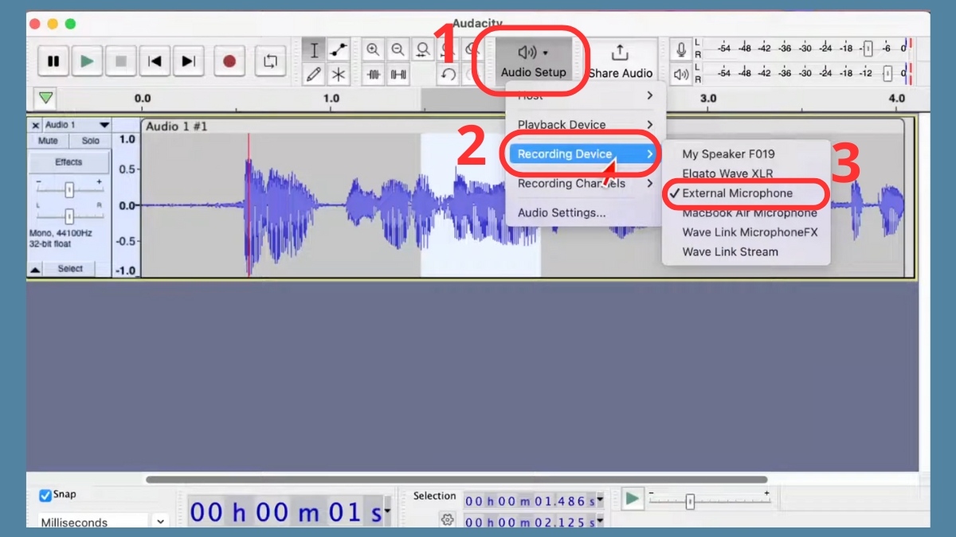Click the Trim audio outside selection icon
The image size is (956, 537).
[373, 75]
